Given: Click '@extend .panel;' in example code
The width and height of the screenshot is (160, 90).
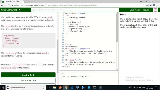Looking at the screenshot, I should click(x=13, y=38).
